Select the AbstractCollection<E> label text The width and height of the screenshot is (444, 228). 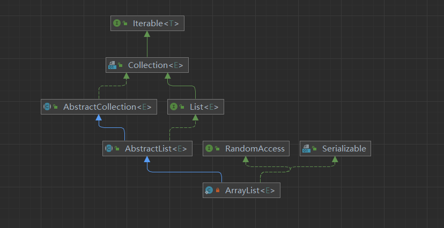click(107, 107)
